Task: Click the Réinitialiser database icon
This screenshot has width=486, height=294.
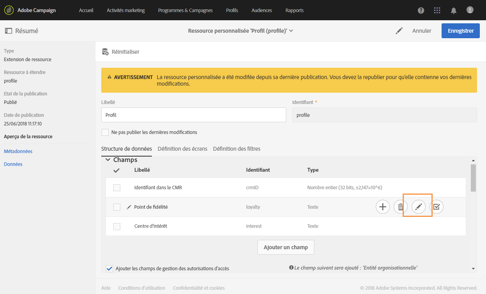Action: 105,52
